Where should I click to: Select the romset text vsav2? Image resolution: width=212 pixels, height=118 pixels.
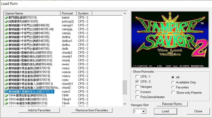point(66,92)
